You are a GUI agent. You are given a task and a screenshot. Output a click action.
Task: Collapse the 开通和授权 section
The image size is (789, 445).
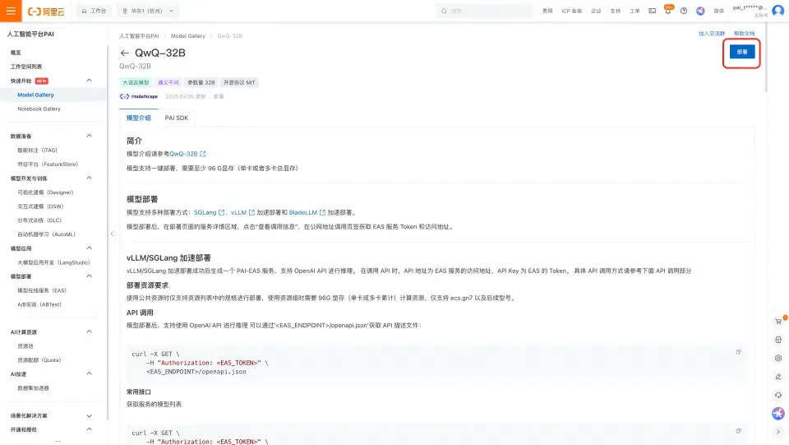coord(89,429)
